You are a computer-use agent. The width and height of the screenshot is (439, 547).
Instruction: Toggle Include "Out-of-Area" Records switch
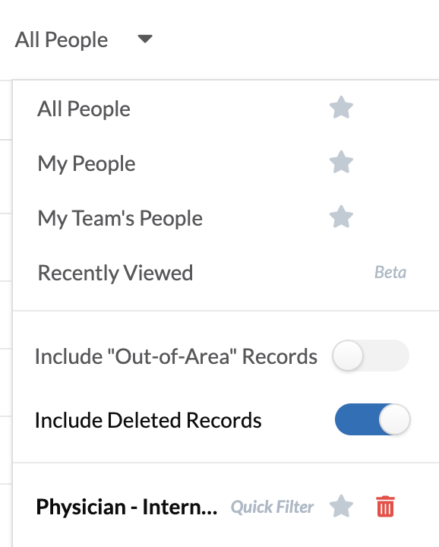[x=371, y=356]
